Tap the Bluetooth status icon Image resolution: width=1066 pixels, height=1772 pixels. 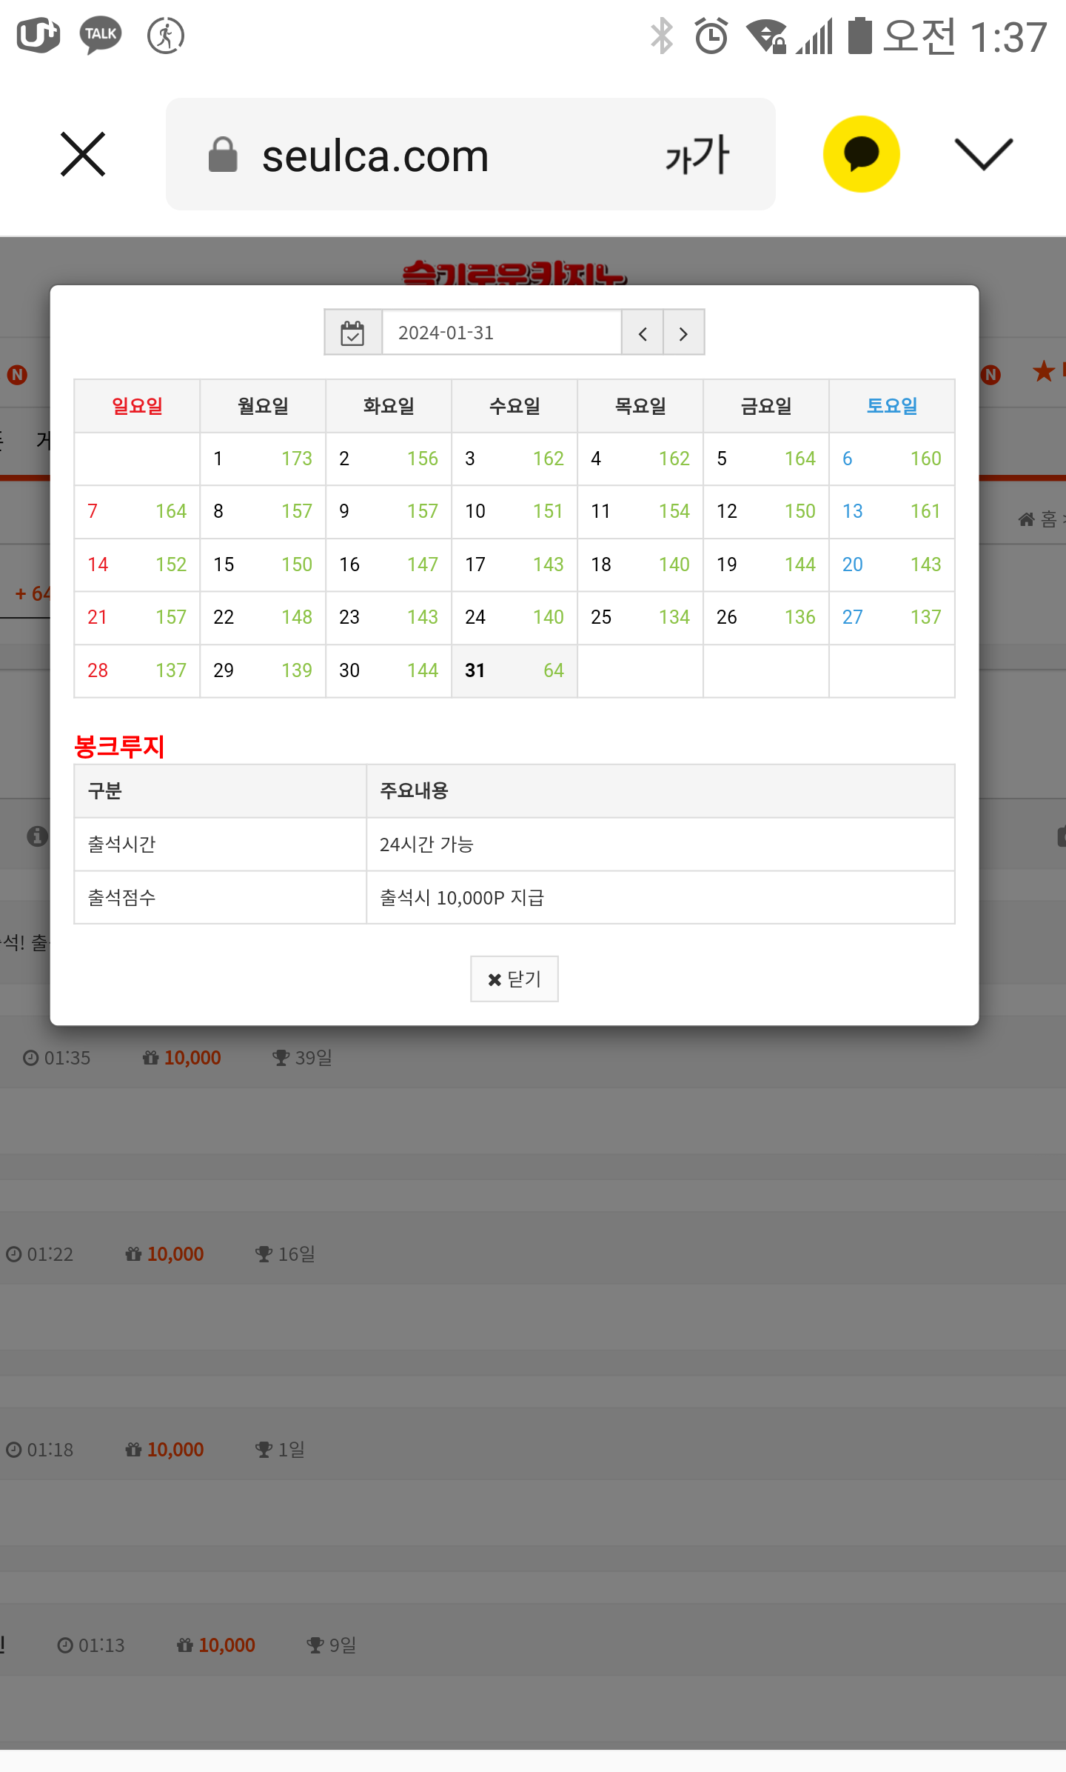click(x=662, y=36)
